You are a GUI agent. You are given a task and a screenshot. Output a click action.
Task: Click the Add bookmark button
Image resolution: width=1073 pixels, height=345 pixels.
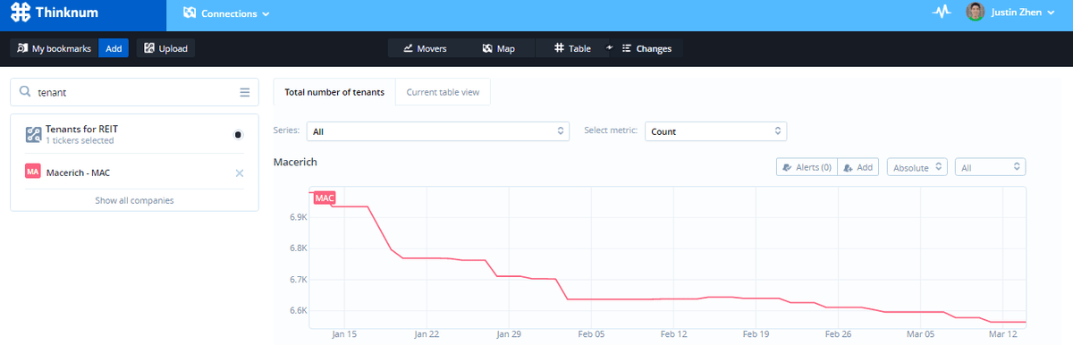(x=114, y=48)
